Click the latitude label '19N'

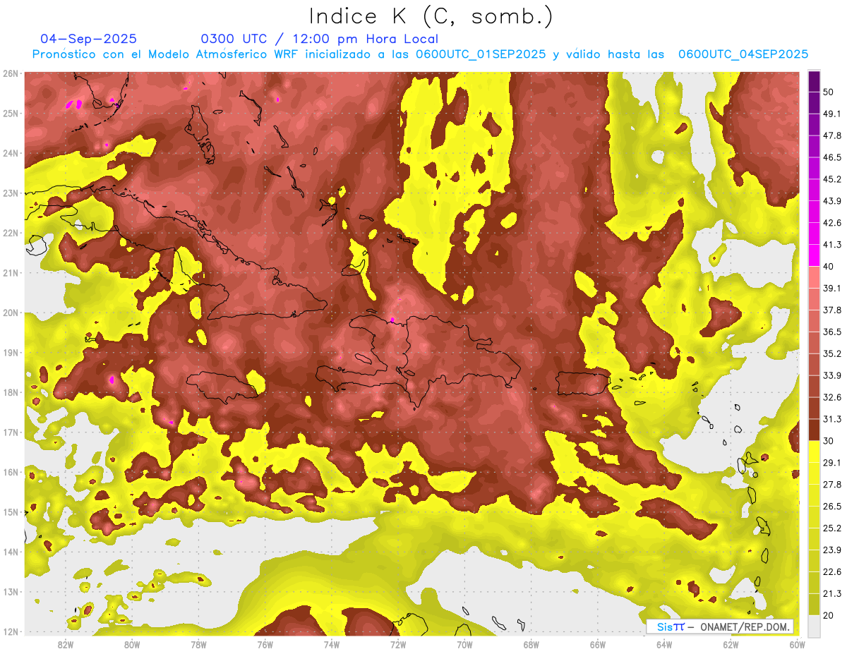point(11,352)
